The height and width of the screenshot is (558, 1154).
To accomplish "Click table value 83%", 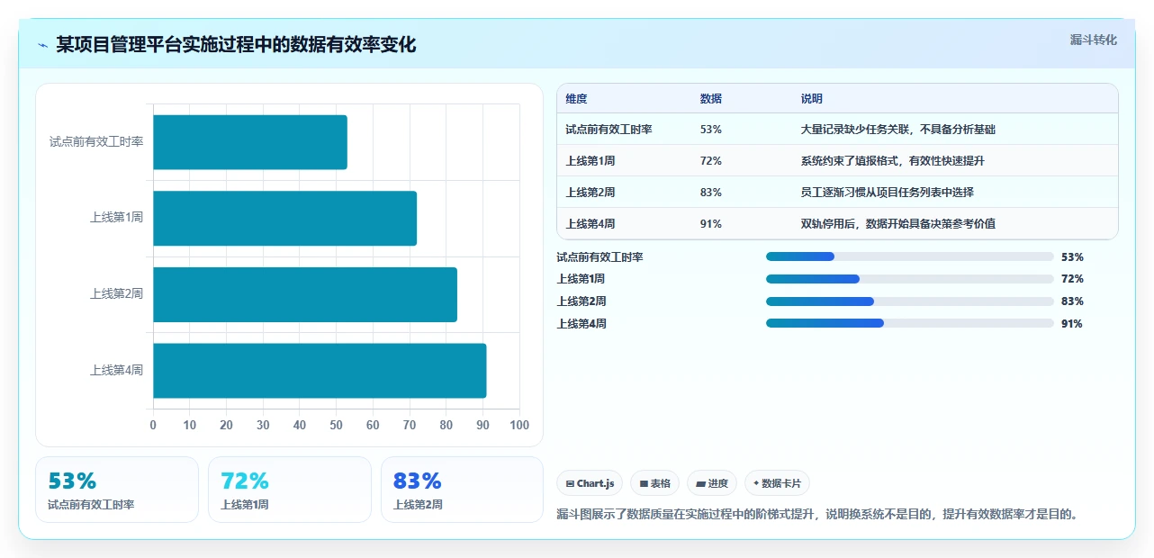I will click(711, 193).
